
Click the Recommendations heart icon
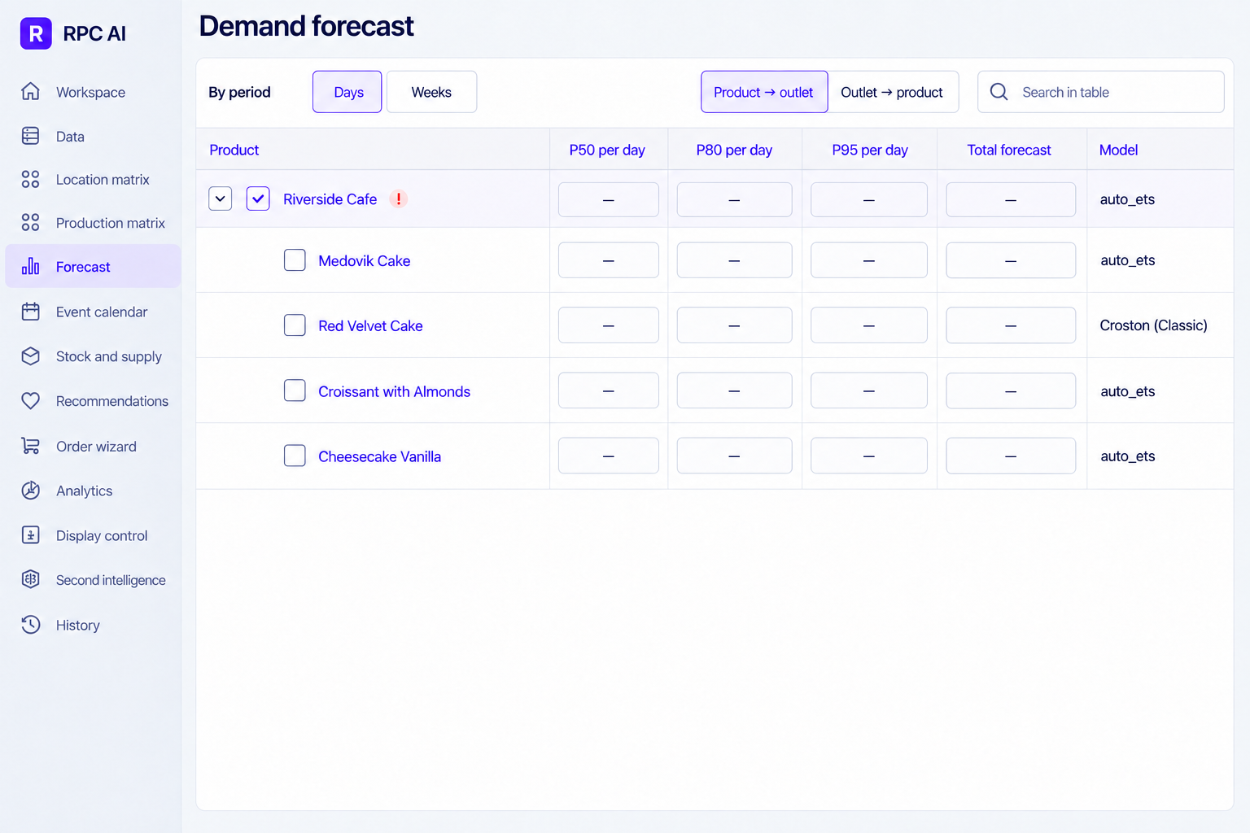pos(30,401)
